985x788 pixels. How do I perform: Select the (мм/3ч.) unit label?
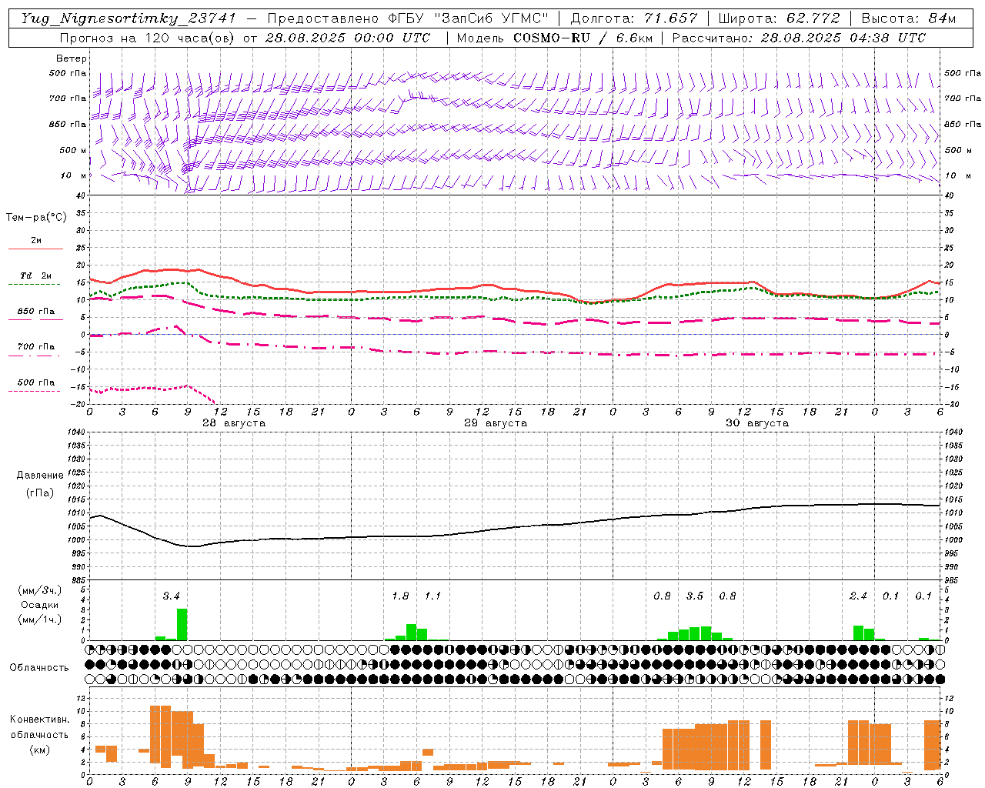pyautogui.click(x=40, y=590)
